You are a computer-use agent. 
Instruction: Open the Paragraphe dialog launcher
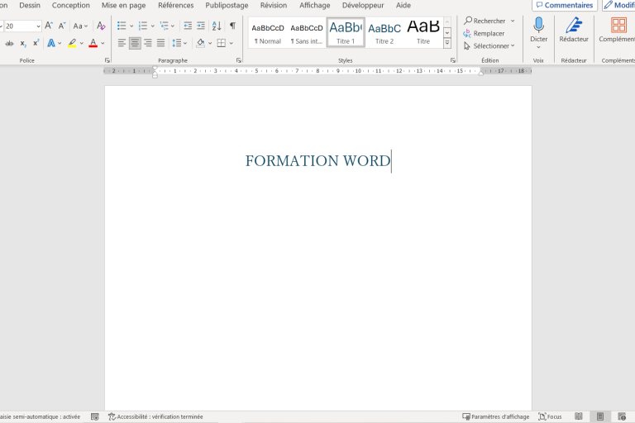click(239, 60)
